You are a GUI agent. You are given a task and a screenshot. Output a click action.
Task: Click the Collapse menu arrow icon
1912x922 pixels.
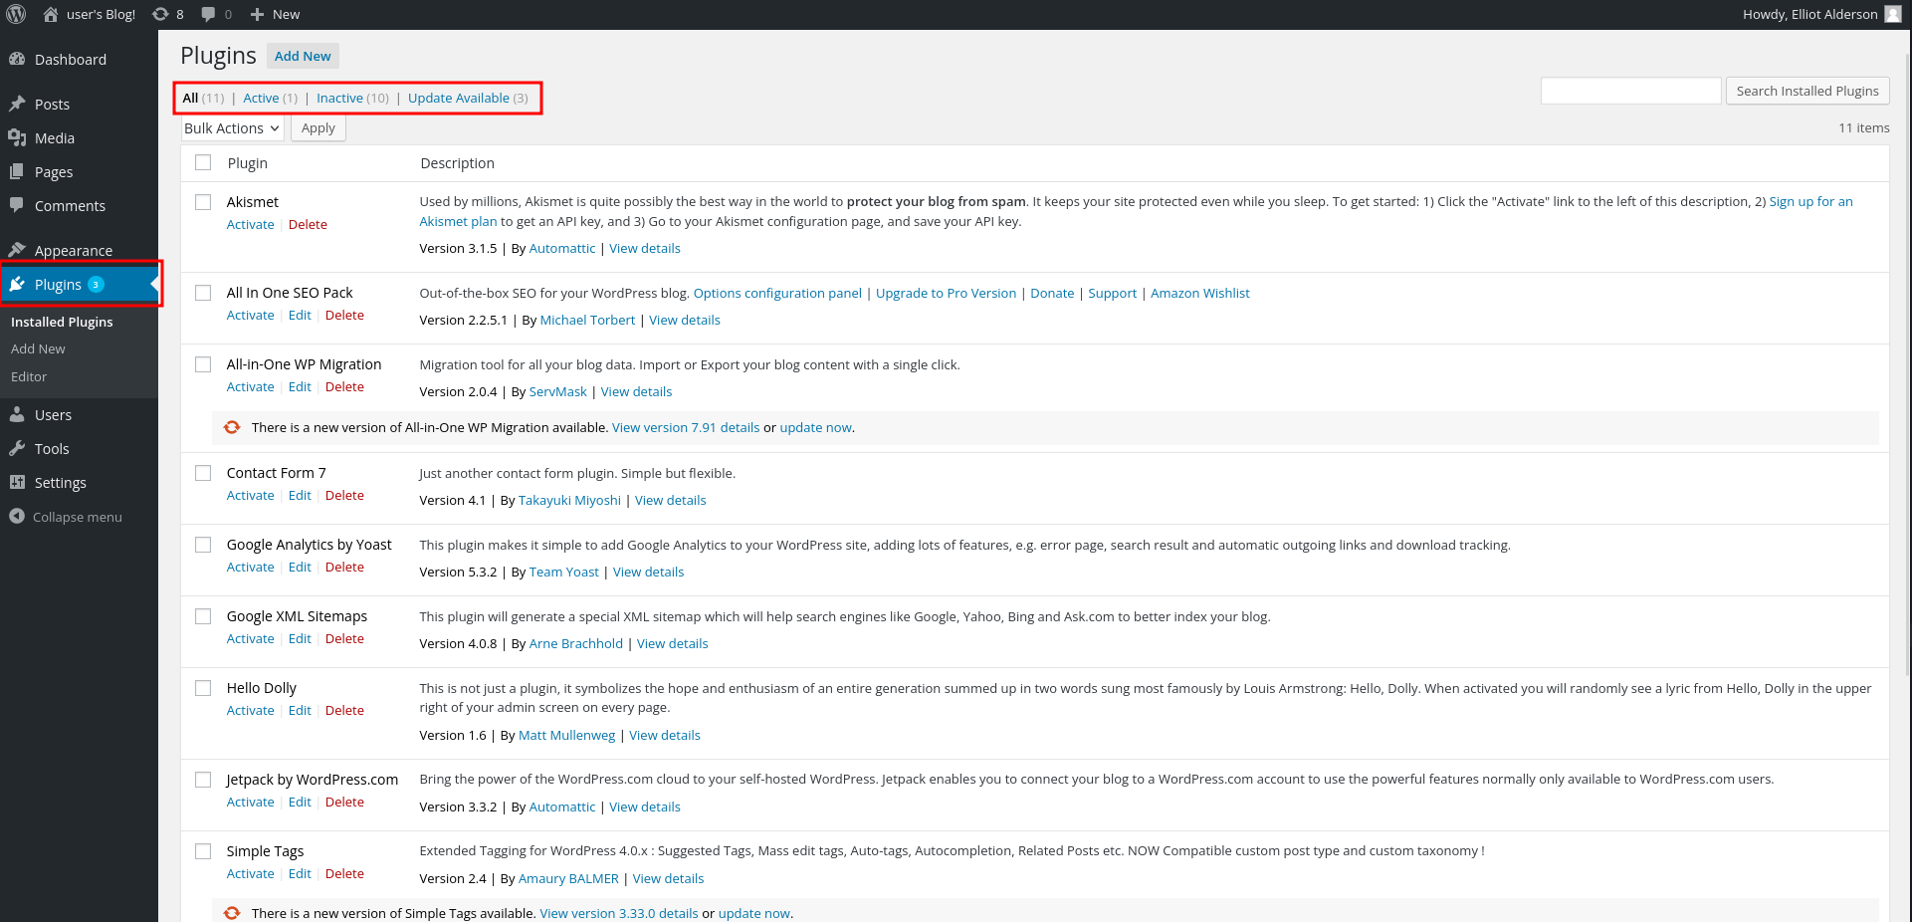17,516
